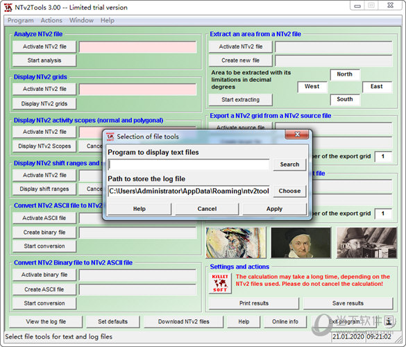Close the Selection of file tools dialog

pos(297,135)
